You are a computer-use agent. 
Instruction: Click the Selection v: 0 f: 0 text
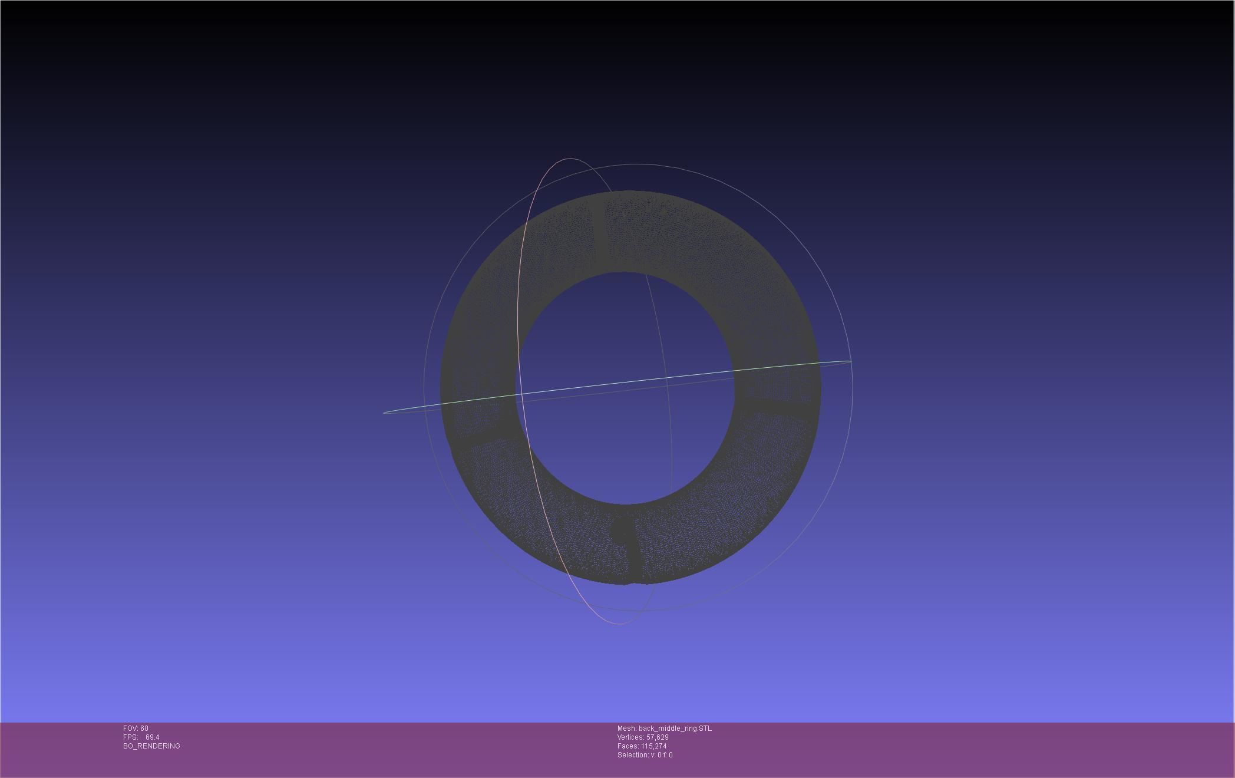coord(645,755)
